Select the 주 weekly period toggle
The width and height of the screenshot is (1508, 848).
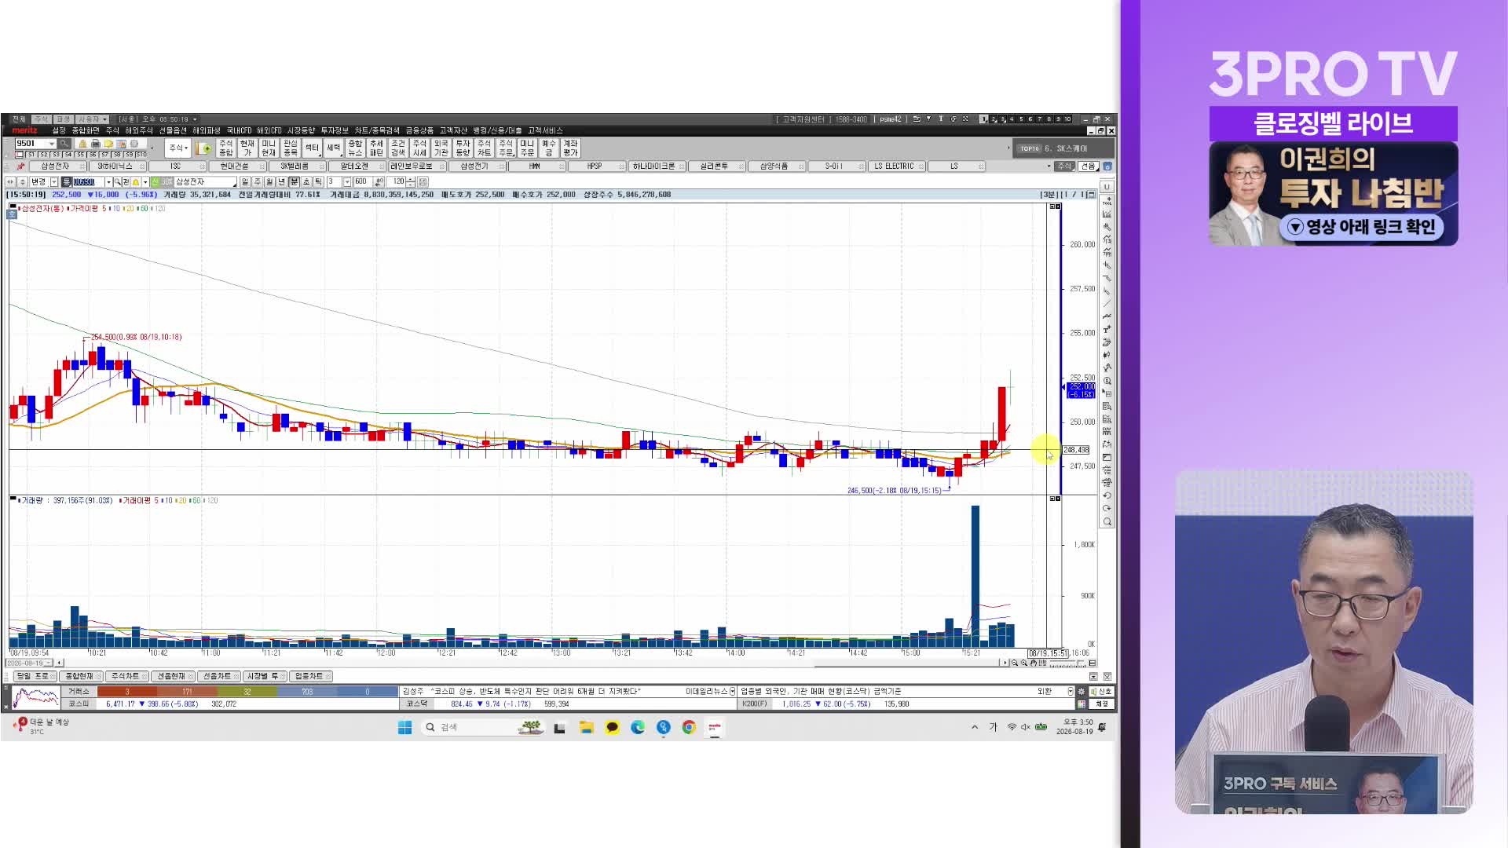(258, 182)
